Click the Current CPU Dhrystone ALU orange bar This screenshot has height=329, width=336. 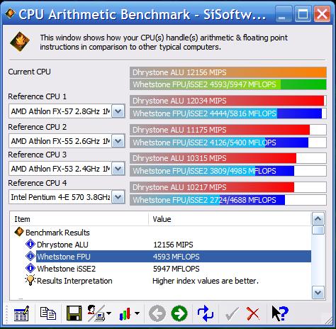228,72
